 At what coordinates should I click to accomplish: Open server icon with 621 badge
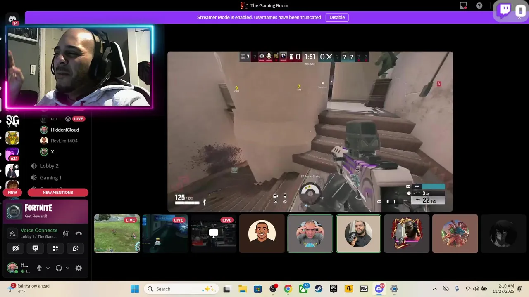coord(12,154)
